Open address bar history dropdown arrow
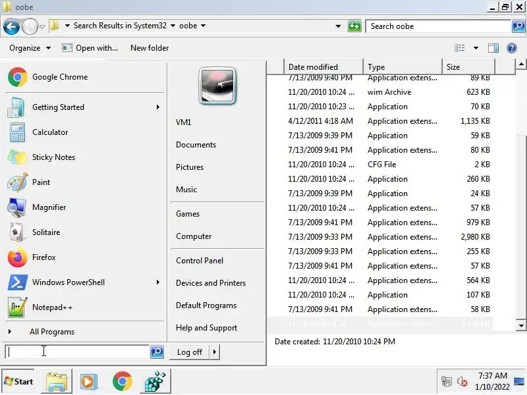527x395 pixels. pos(338,26)
